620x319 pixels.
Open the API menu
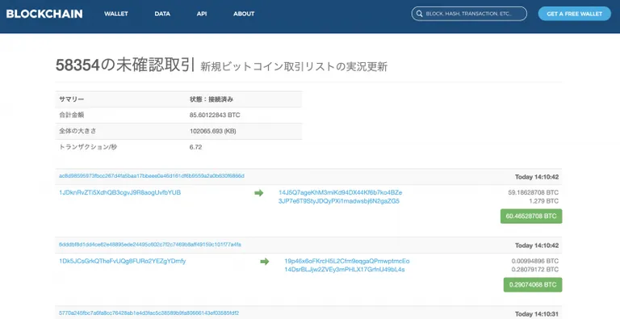pyautogui.click(x=202, y=14)
